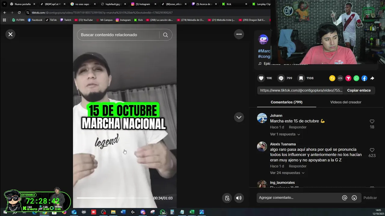Go back with browser back arrow
385x216 pixels.
tap(5, 13)
